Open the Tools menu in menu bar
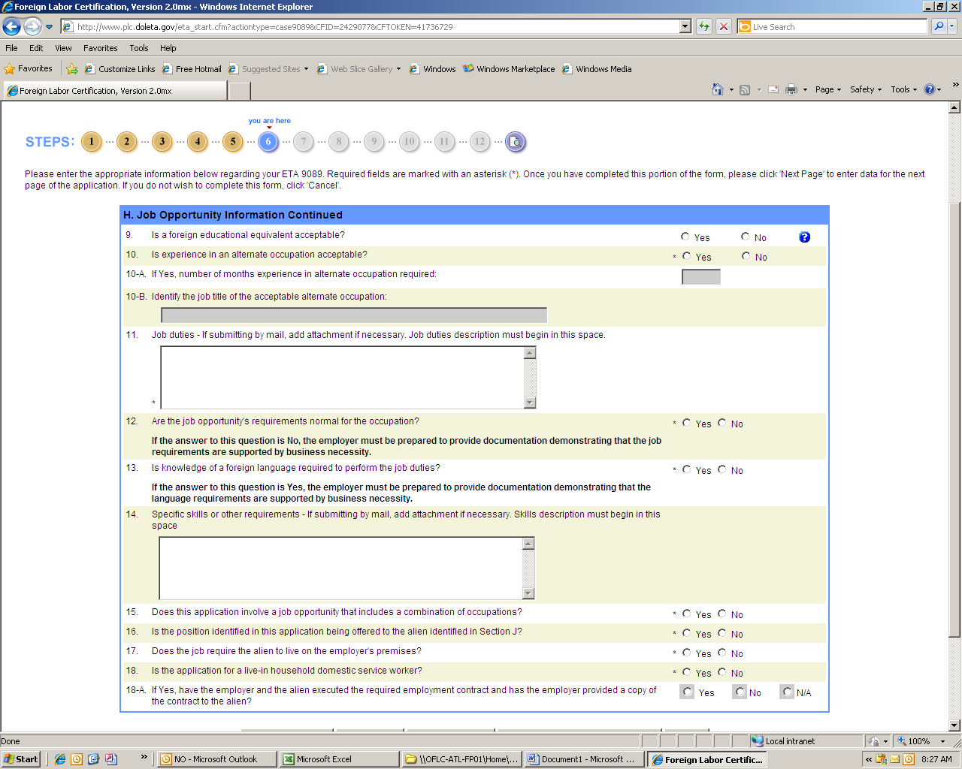 [138, 48]
